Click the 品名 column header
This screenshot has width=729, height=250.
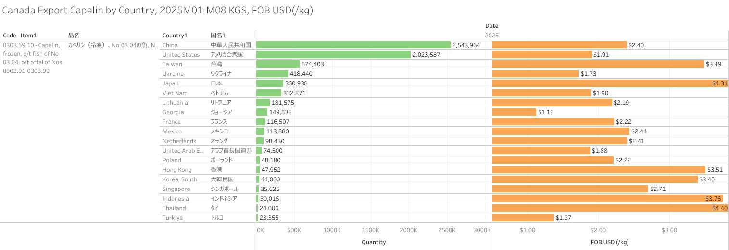(74, 35)
